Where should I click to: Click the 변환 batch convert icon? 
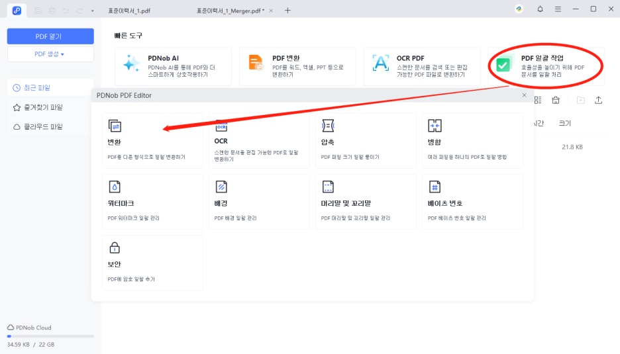(x=115, y=126)
